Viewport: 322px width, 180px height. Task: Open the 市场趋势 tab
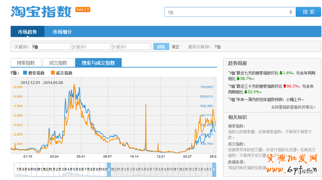pos(27,32)
